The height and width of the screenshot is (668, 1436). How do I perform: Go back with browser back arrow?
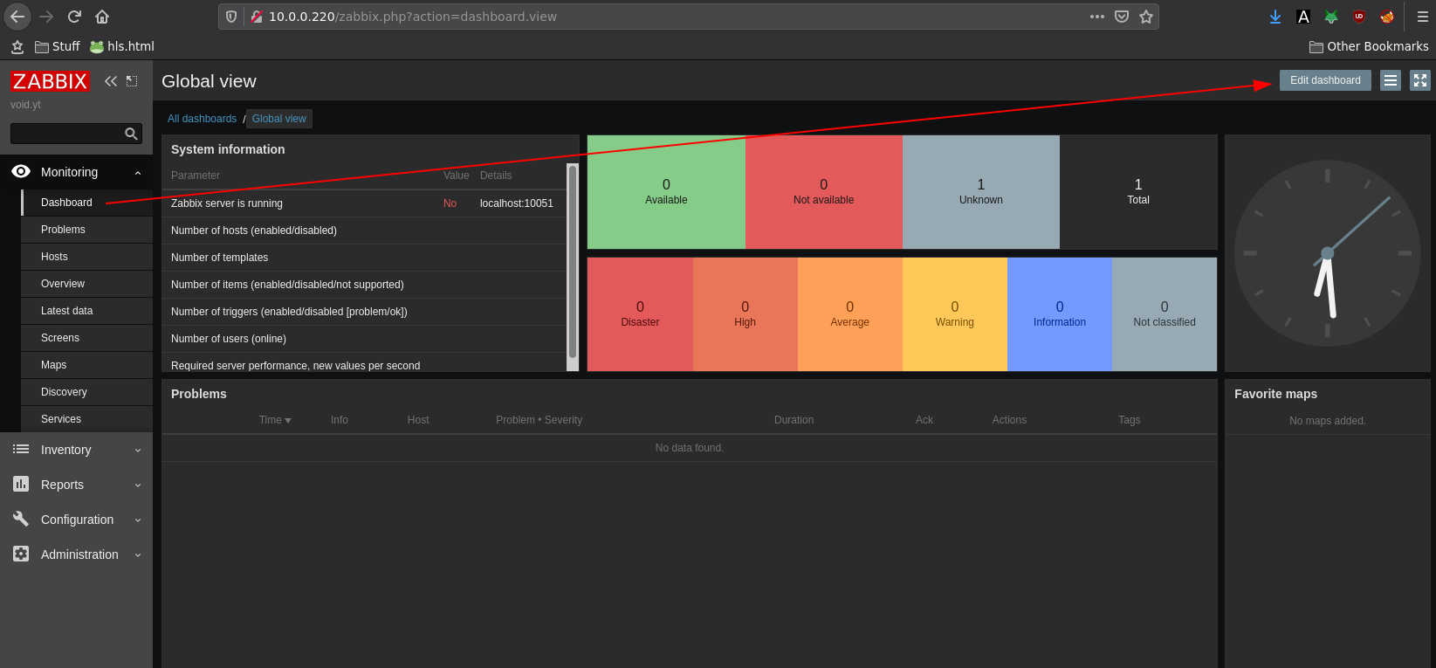(x=17, y=17)
